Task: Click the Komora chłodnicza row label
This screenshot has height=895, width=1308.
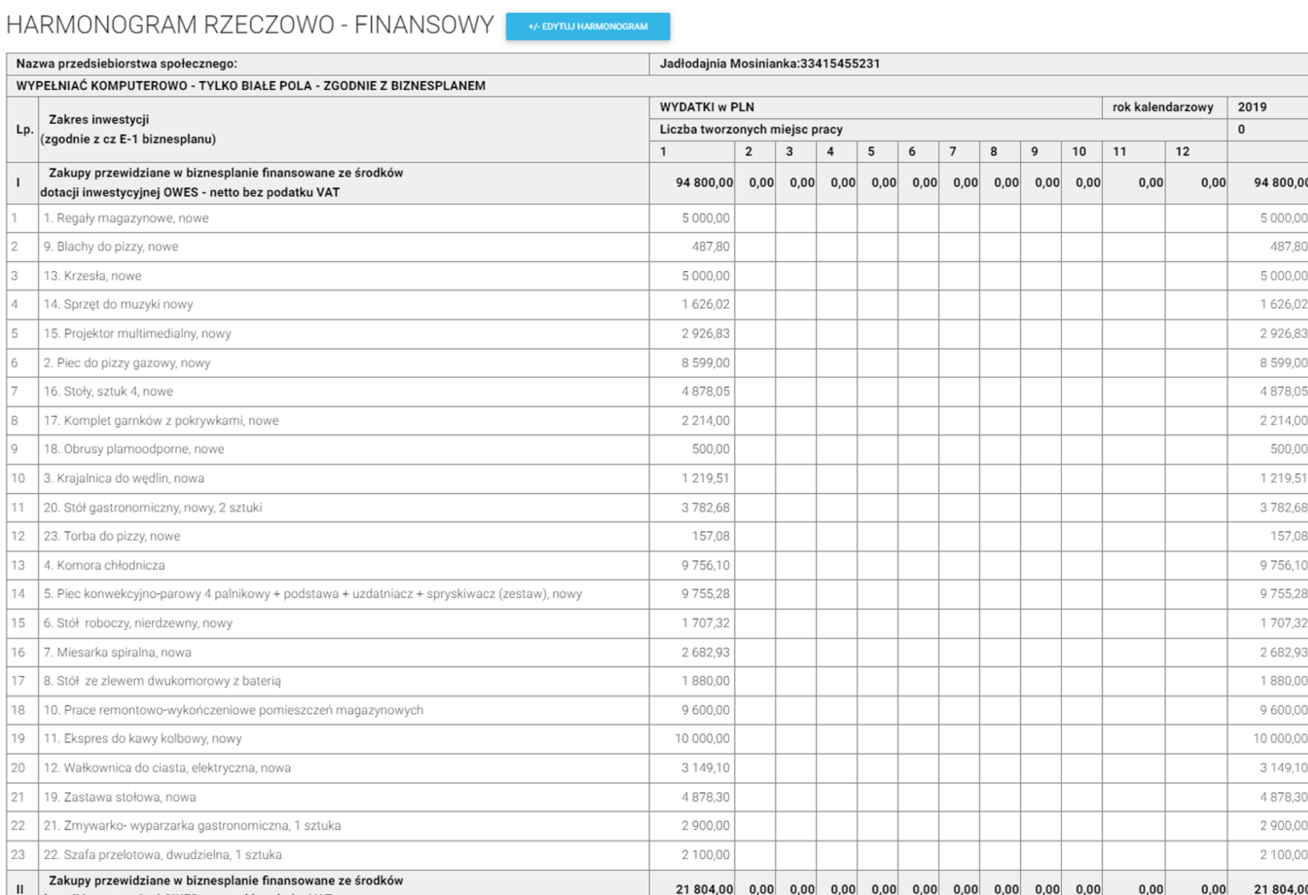Action: pos(104,565)
